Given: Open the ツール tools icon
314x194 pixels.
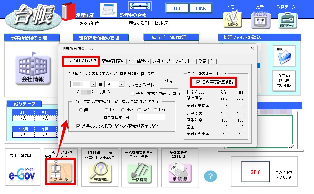Looking at the screenshot, I should (60, 171).
